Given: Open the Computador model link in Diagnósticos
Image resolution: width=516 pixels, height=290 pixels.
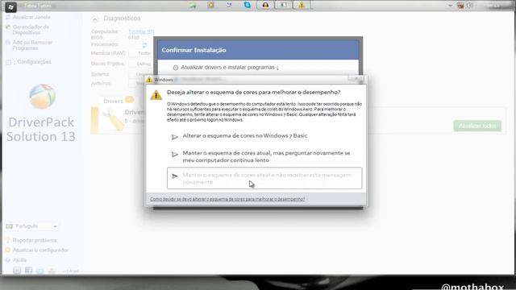Looking at the screenshot, I should click(x=141, y=31).
